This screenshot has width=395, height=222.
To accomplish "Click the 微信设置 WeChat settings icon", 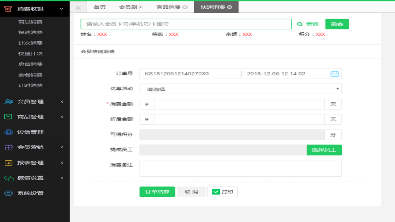I will click(x=9, y=178).
